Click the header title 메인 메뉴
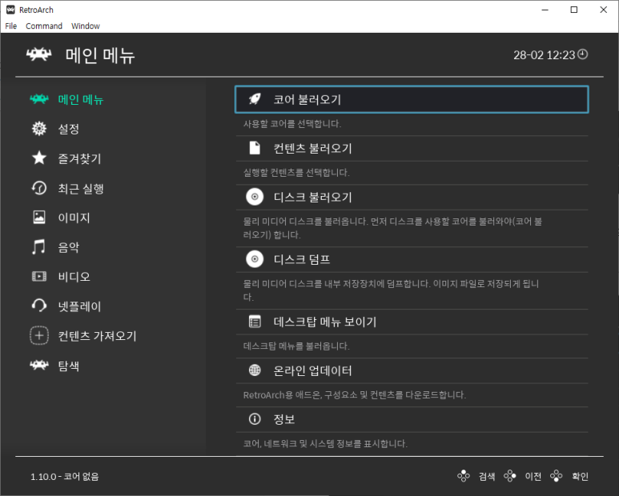Image resolution: width=619 pixels, height=496 pixels. (x=100, y=55)
